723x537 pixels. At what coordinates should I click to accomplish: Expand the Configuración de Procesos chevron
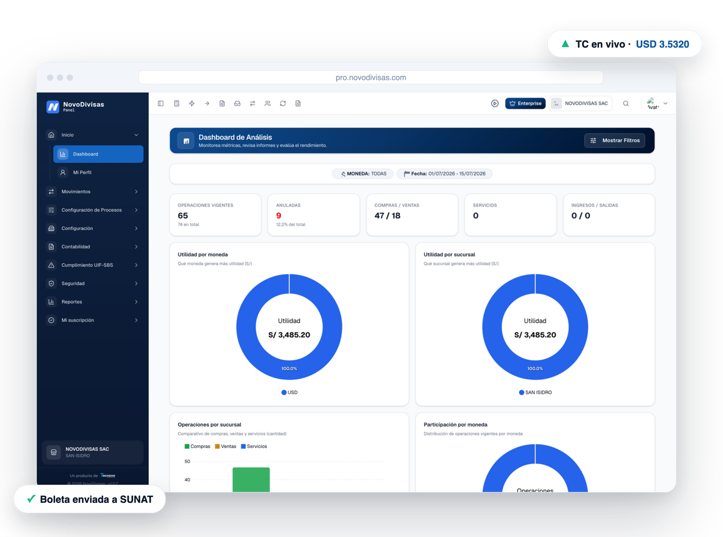(136, 210)
